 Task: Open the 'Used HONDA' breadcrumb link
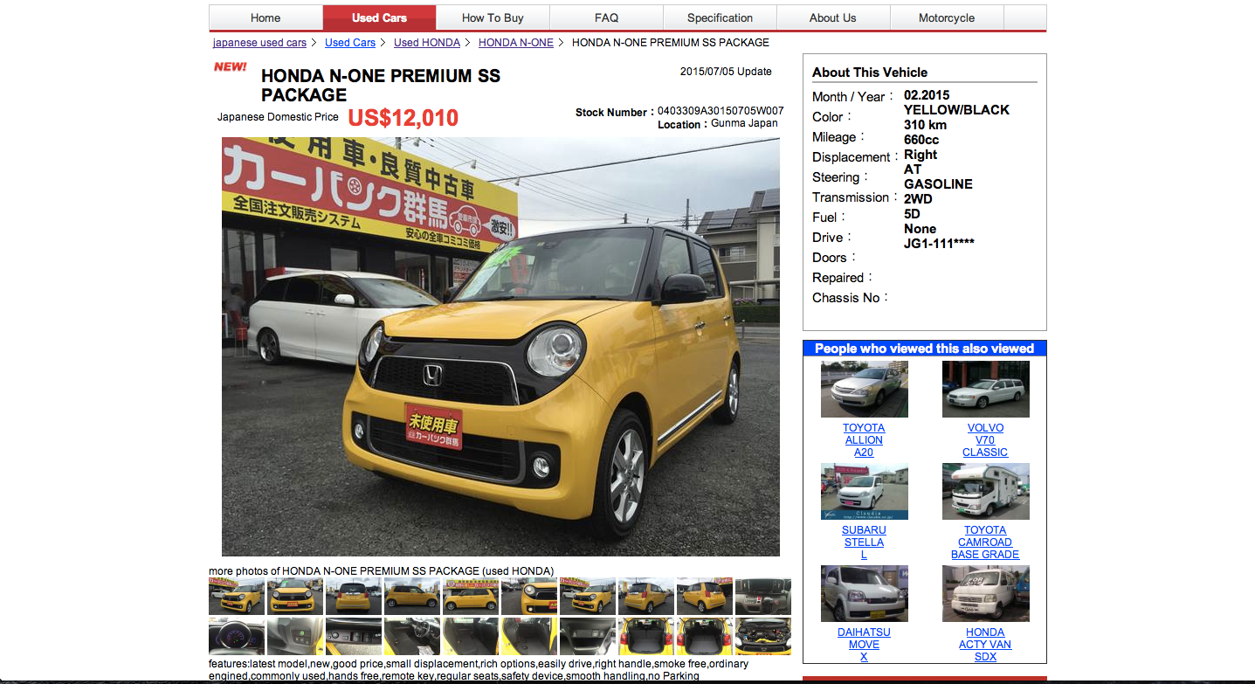point(427,42)
